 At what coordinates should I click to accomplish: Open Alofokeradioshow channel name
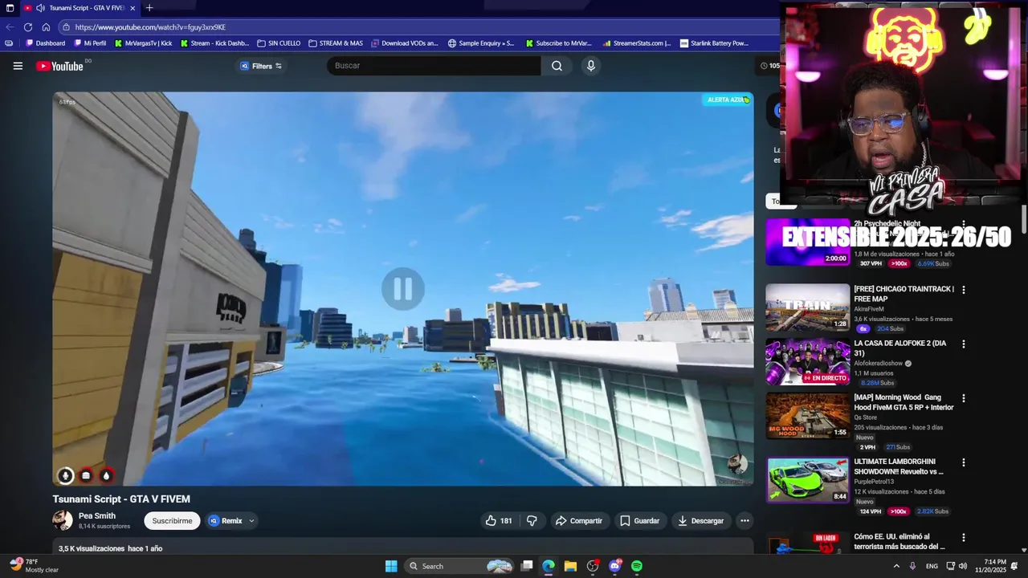878,364
